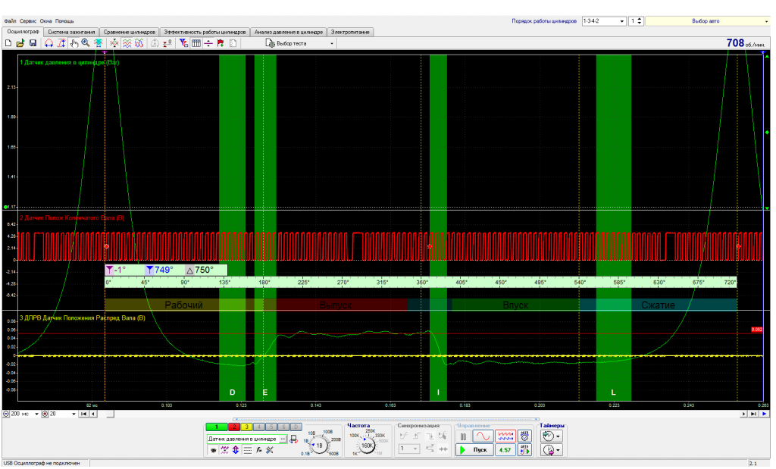Open the 200 мс time scale dropdown
776x469 pixels.
[x=36, y=414]
